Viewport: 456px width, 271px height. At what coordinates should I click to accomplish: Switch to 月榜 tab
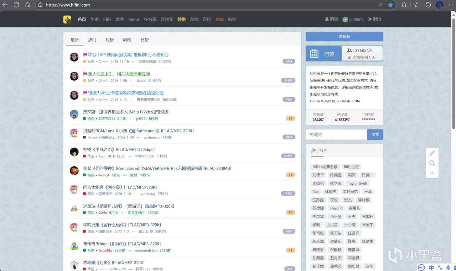click(x=110, y=40)
